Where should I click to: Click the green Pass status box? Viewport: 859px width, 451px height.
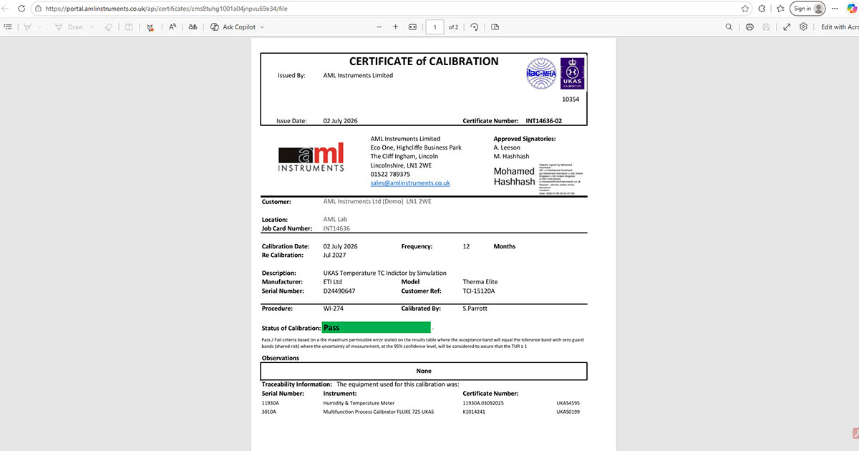376,327
